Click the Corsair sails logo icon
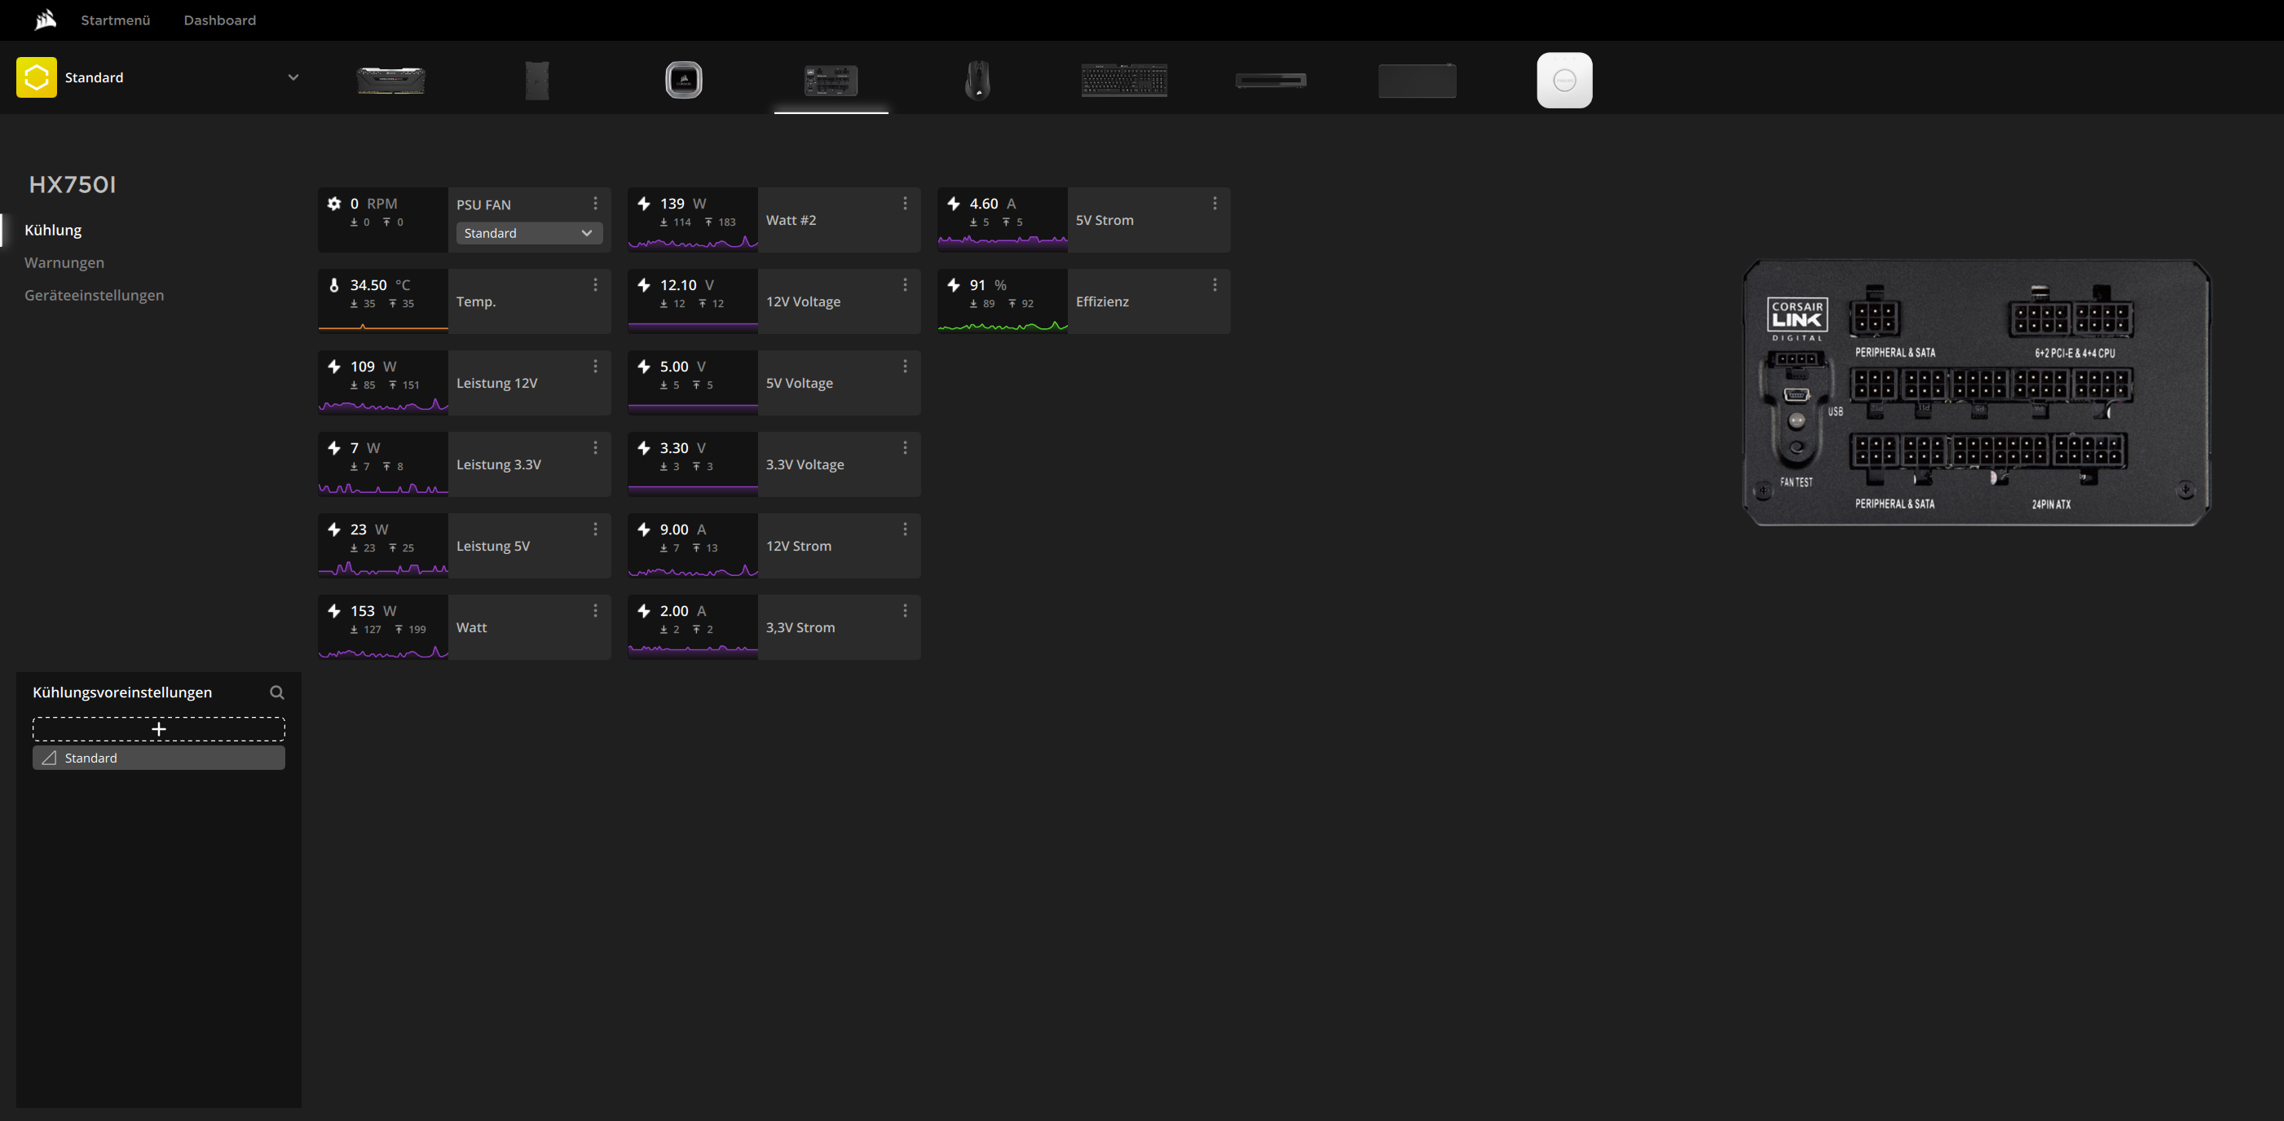Screen dimensions: 2284x1121 (x=45, y=20)
